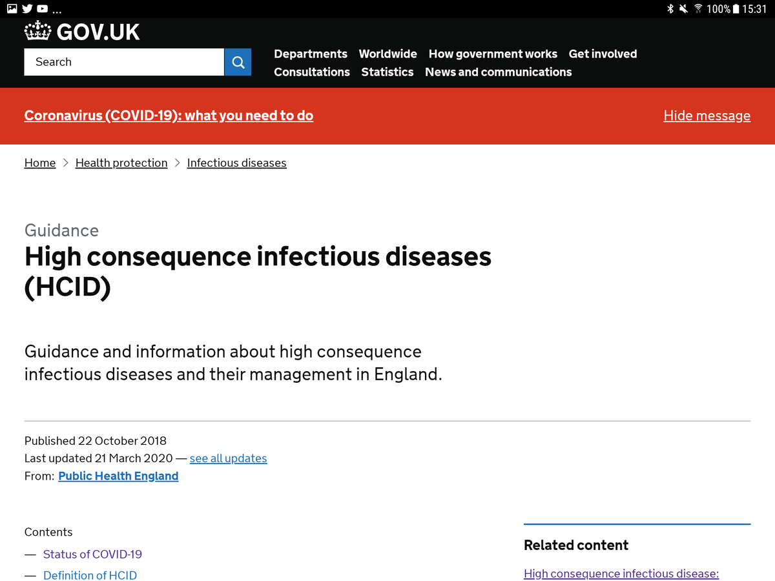Click the Related content heading
775x581 pixels.
[x=576, y=545]
